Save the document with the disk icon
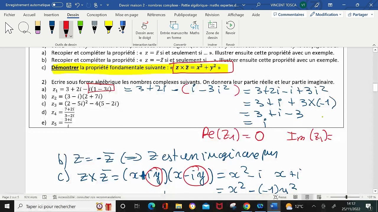The width and height of the screenshot is (378, 212). (x=69, y=5)
